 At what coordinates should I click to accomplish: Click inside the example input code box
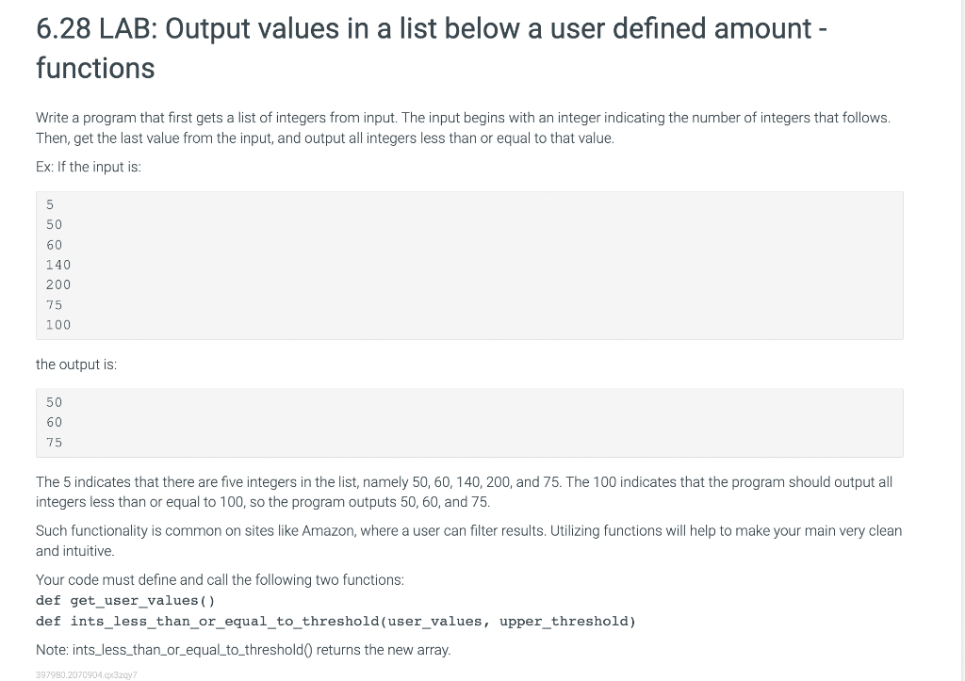point(469,265)
